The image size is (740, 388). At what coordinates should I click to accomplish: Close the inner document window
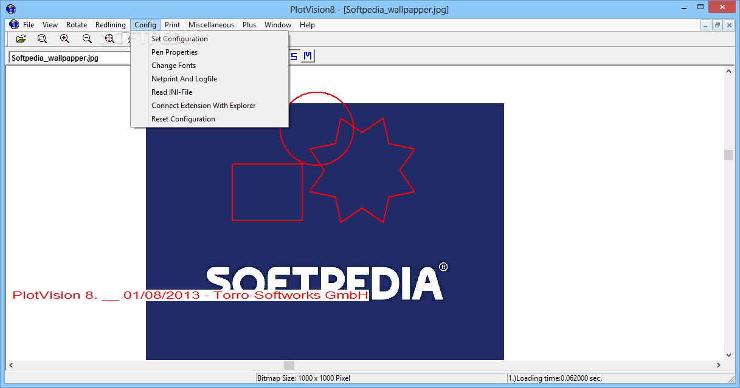pyautogui.click(x=729, y=25)
